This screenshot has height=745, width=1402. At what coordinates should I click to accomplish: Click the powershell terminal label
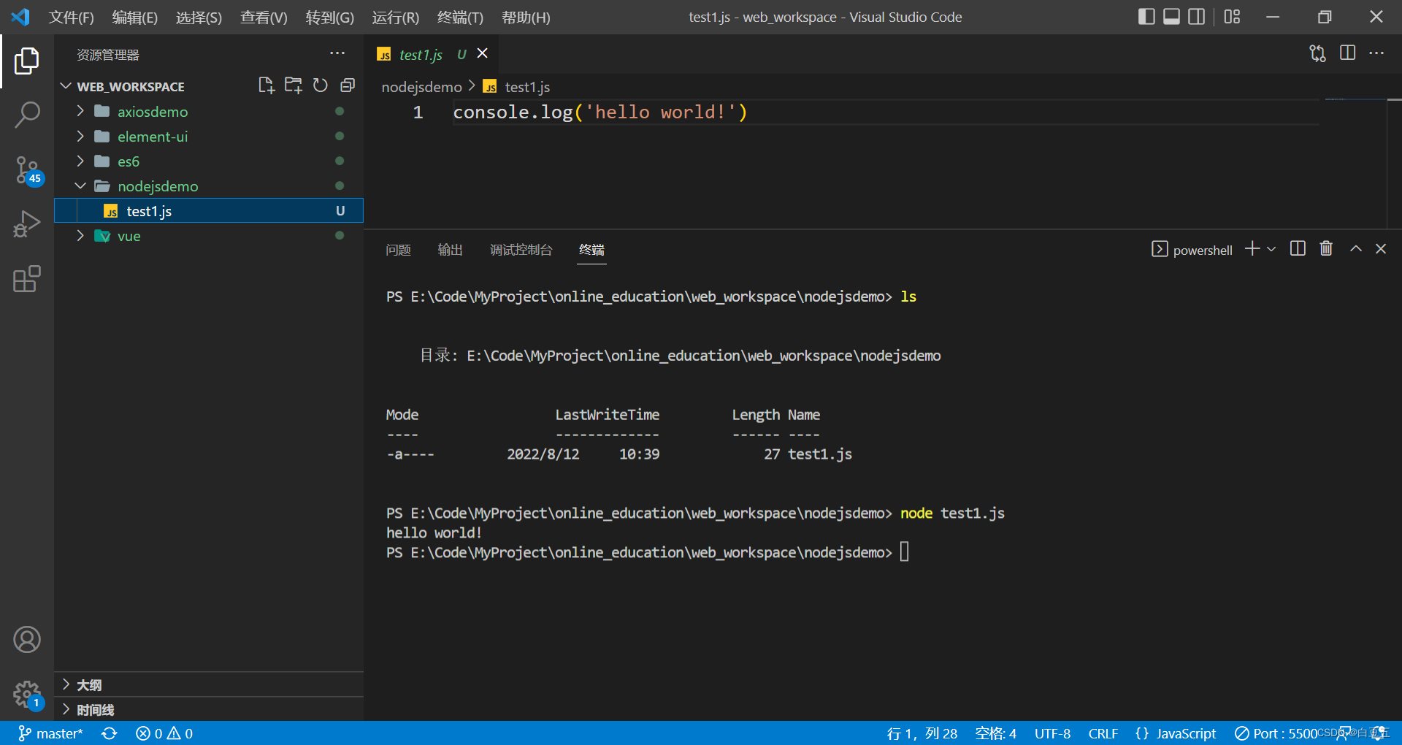coord(1203,250)
